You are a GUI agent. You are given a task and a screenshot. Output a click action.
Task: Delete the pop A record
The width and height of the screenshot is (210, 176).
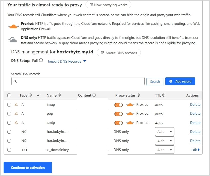[195, 114]
